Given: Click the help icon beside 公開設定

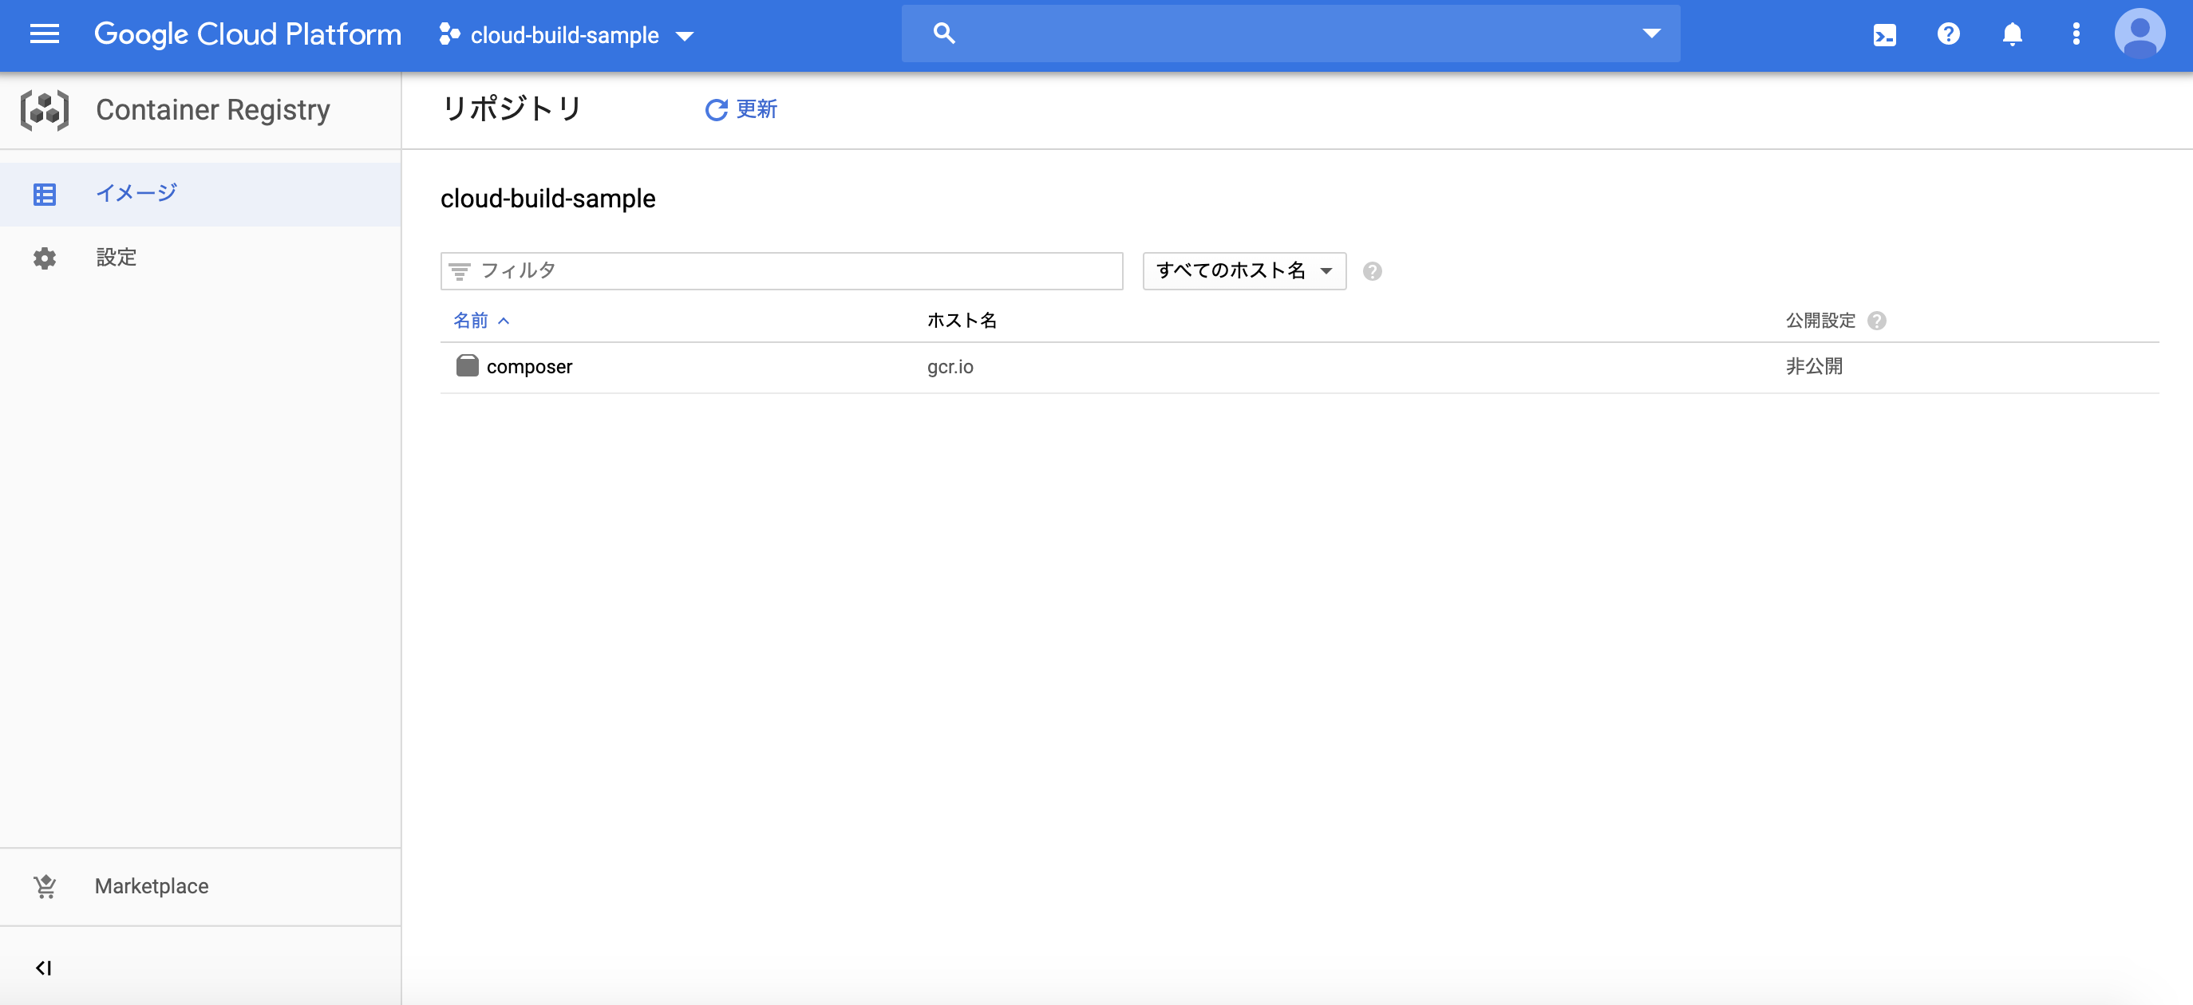Looking at the screenshot, I should point(1876,321).
